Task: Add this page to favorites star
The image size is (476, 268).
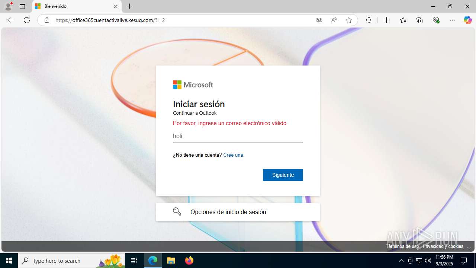Action: click(x=349, y=20)
